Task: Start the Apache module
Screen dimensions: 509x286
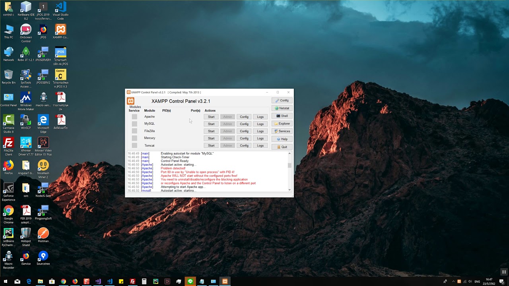Action: (x=211, y=117)
